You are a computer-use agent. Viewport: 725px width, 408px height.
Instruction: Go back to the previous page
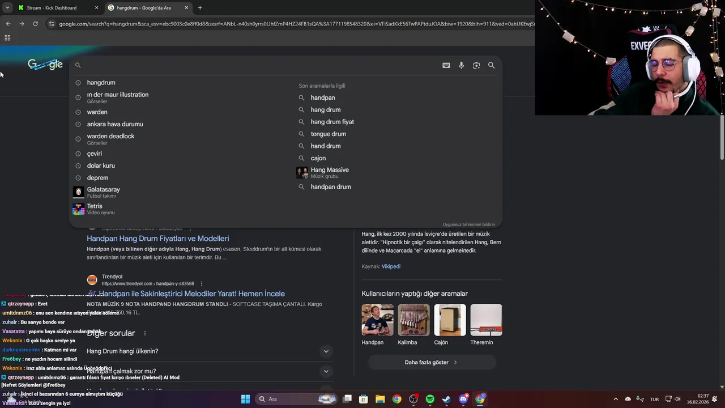click(8, 24)
